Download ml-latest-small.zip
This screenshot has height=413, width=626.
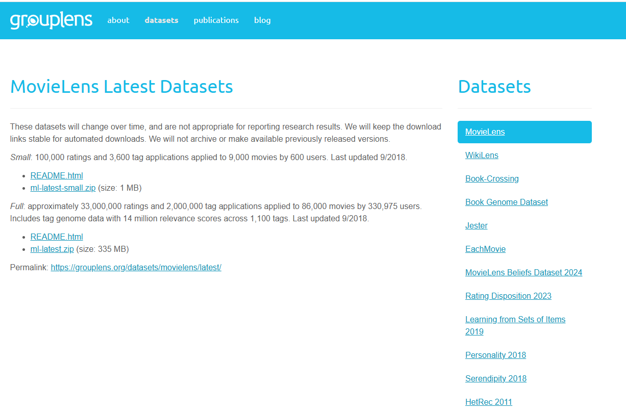(x=63, y=188)
